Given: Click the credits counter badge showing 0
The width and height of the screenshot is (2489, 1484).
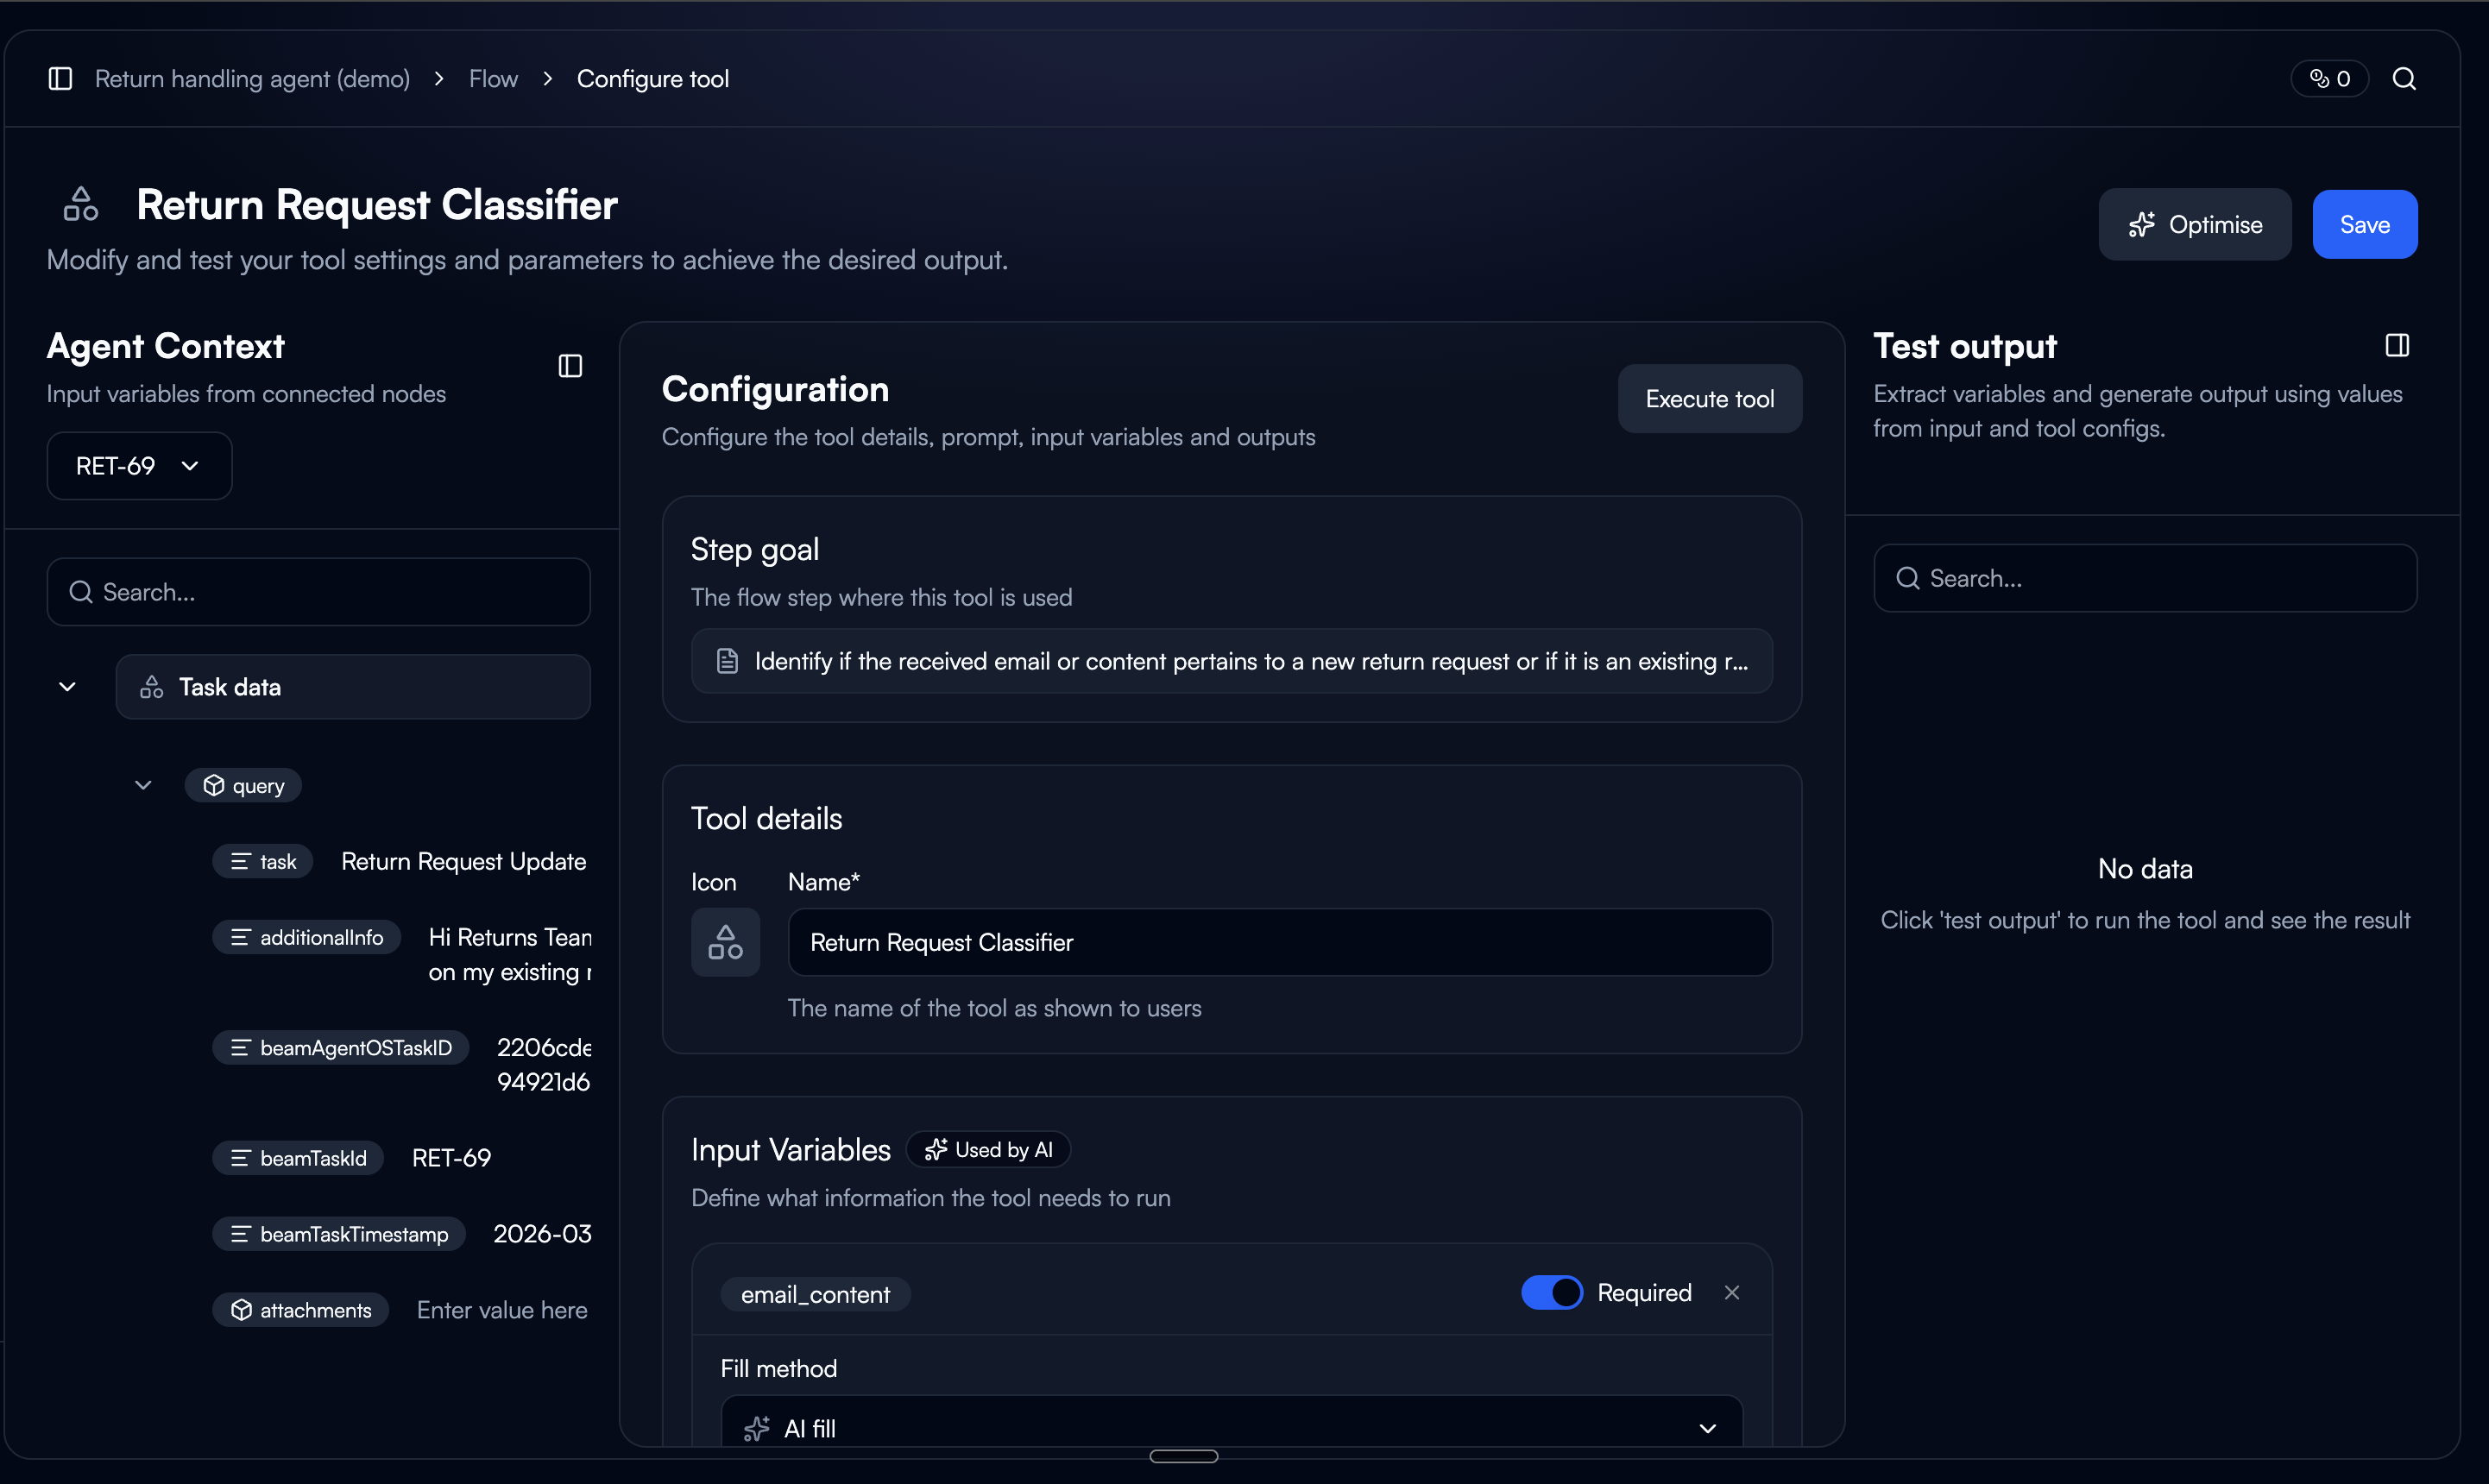Looking at the screenshot, I should coord(2329,79).
